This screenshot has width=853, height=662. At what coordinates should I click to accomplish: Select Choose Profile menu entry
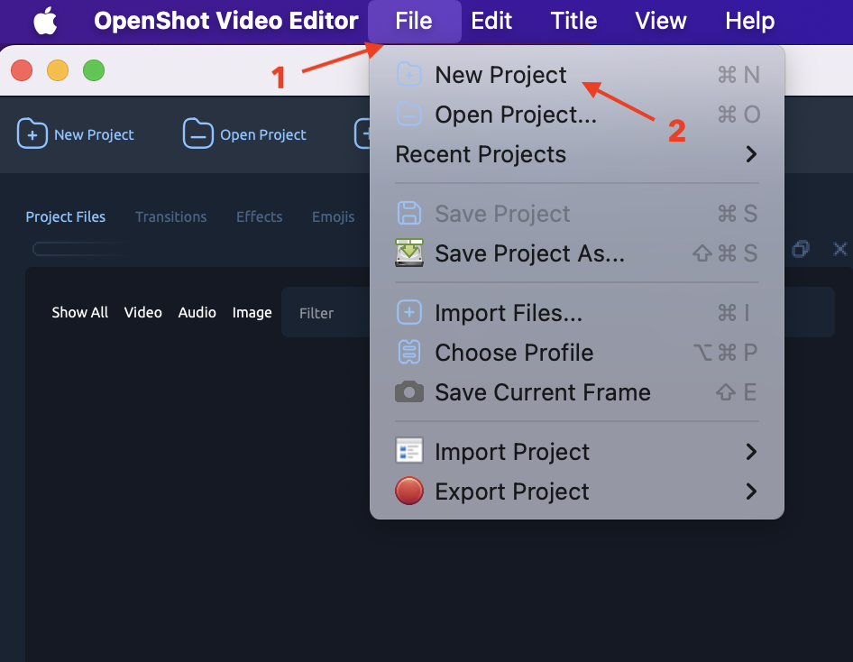click(x=577, y=353)
